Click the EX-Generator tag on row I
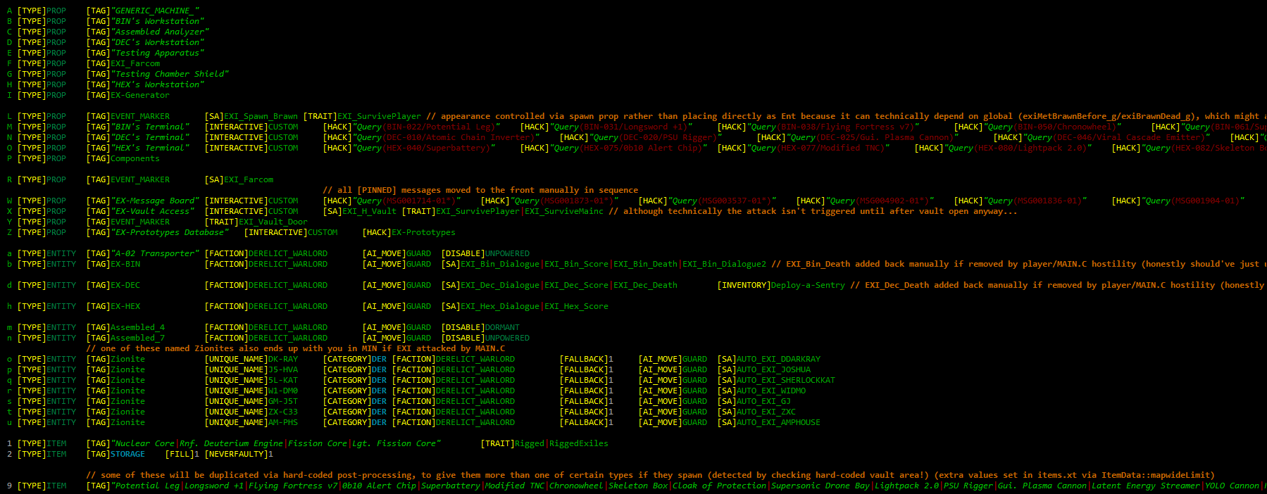 pos(140,95)
